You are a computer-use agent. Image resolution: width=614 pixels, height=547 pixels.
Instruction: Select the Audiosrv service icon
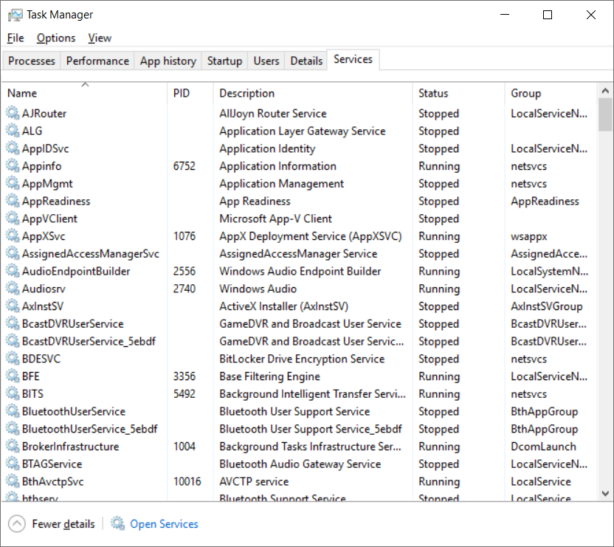(x=13, y=289)
